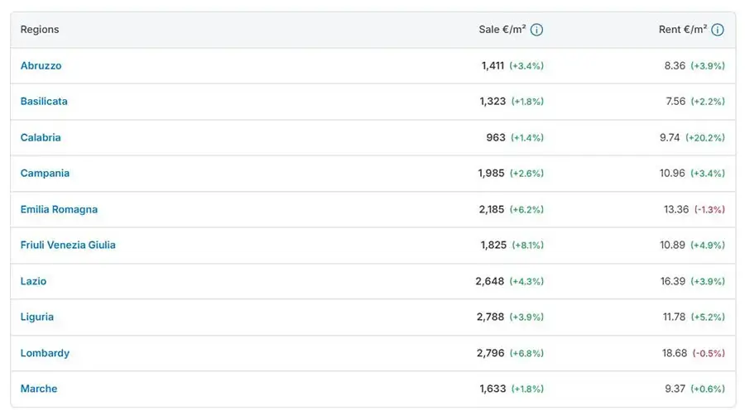745x415 pixels.
Task: Click the Regions column header
Action: click(x=40, y=30)
